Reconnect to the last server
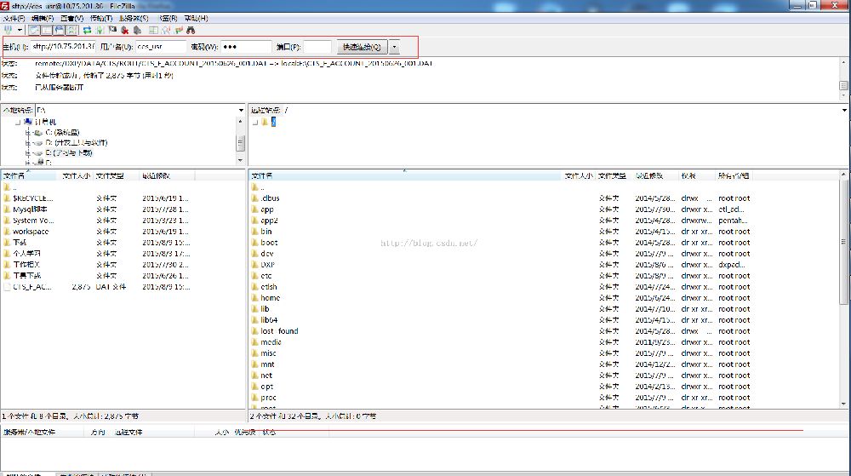The image size is (851, 476). (137, 30)
